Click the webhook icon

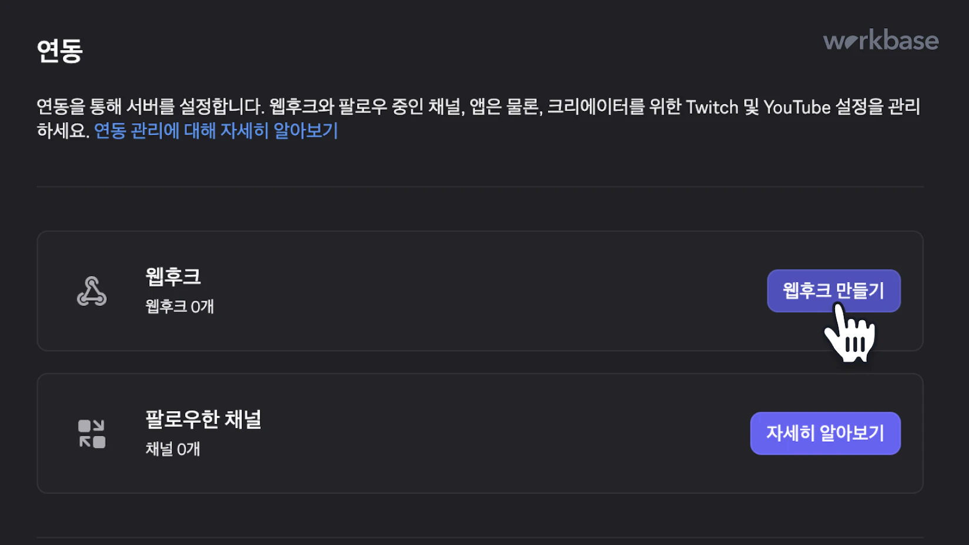92,291
